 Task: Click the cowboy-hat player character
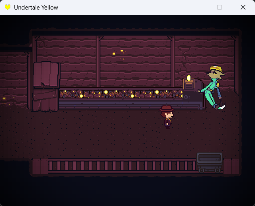click(167, 117)
